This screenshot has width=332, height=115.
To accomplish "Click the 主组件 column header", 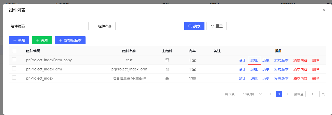I will tap(167, 51).
